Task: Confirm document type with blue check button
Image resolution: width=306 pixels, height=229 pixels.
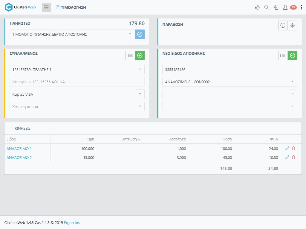Action: click(x=140, y=34)
